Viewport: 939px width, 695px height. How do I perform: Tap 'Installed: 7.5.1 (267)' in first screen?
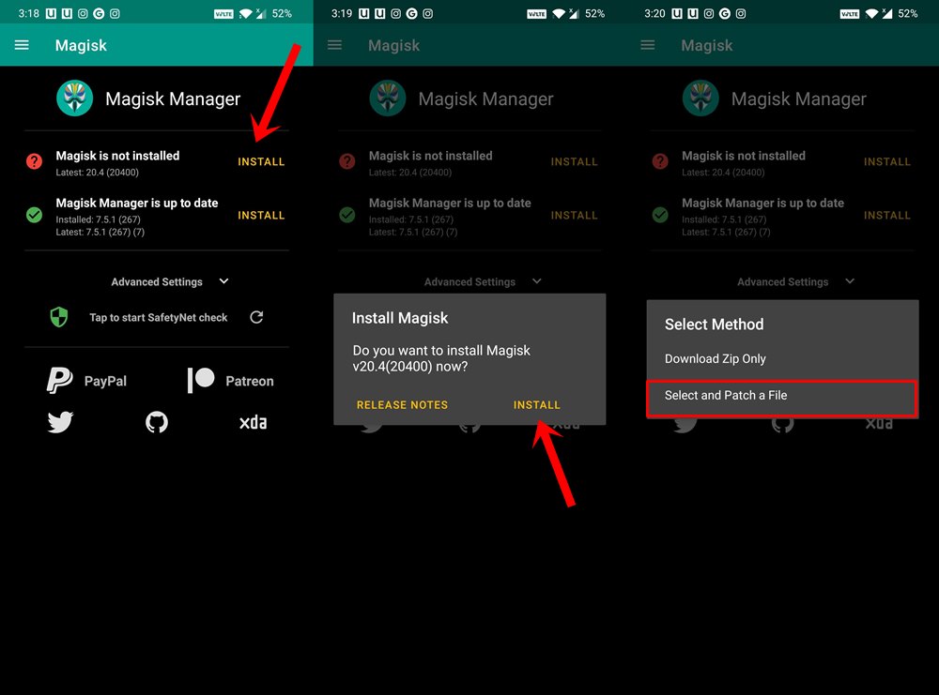pyautogui.click(x=99, y=219)
